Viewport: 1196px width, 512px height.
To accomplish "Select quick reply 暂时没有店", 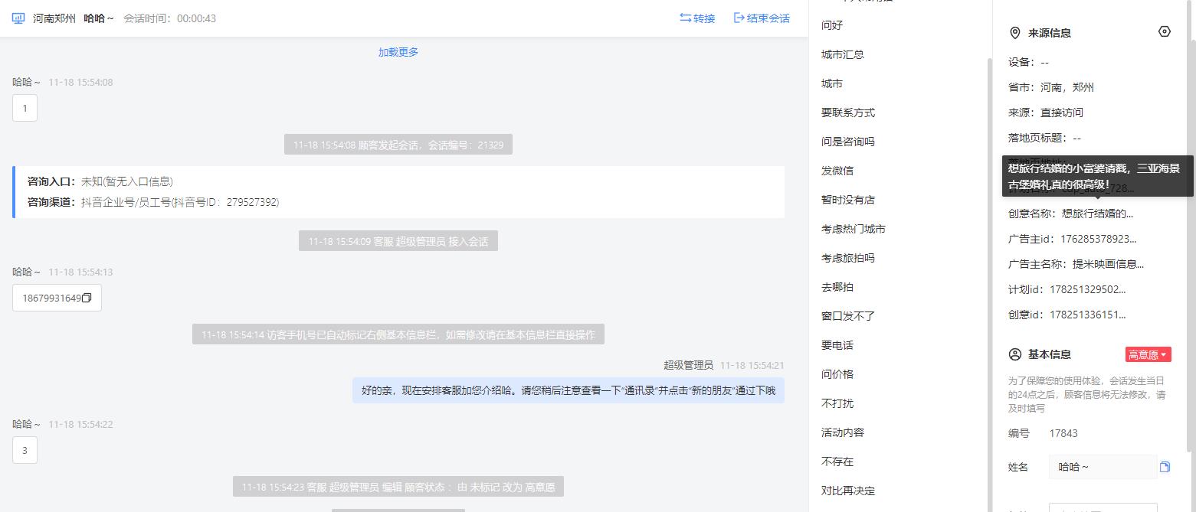I will (848, 200).
